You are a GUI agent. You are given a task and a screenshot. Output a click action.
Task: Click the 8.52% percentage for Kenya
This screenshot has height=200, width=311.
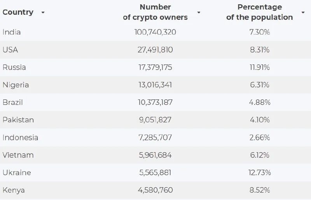coord(260,190)
